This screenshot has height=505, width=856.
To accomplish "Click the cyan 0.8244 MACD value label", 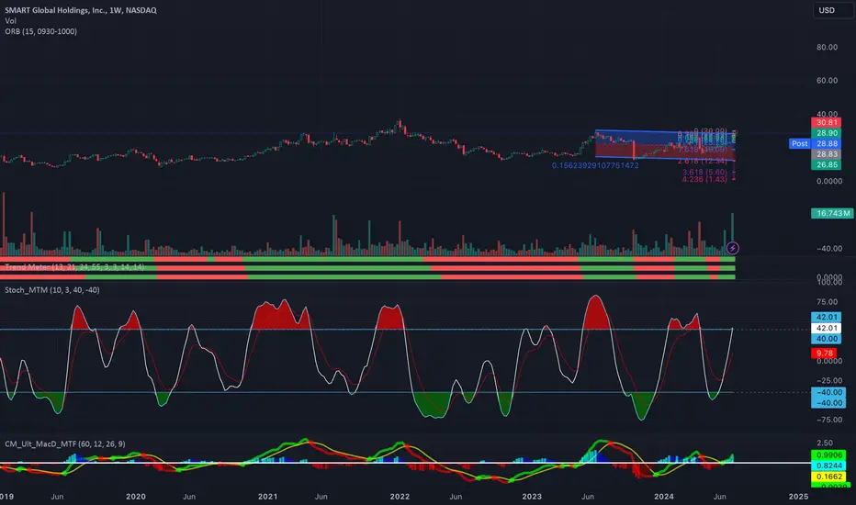I will 828,466.
